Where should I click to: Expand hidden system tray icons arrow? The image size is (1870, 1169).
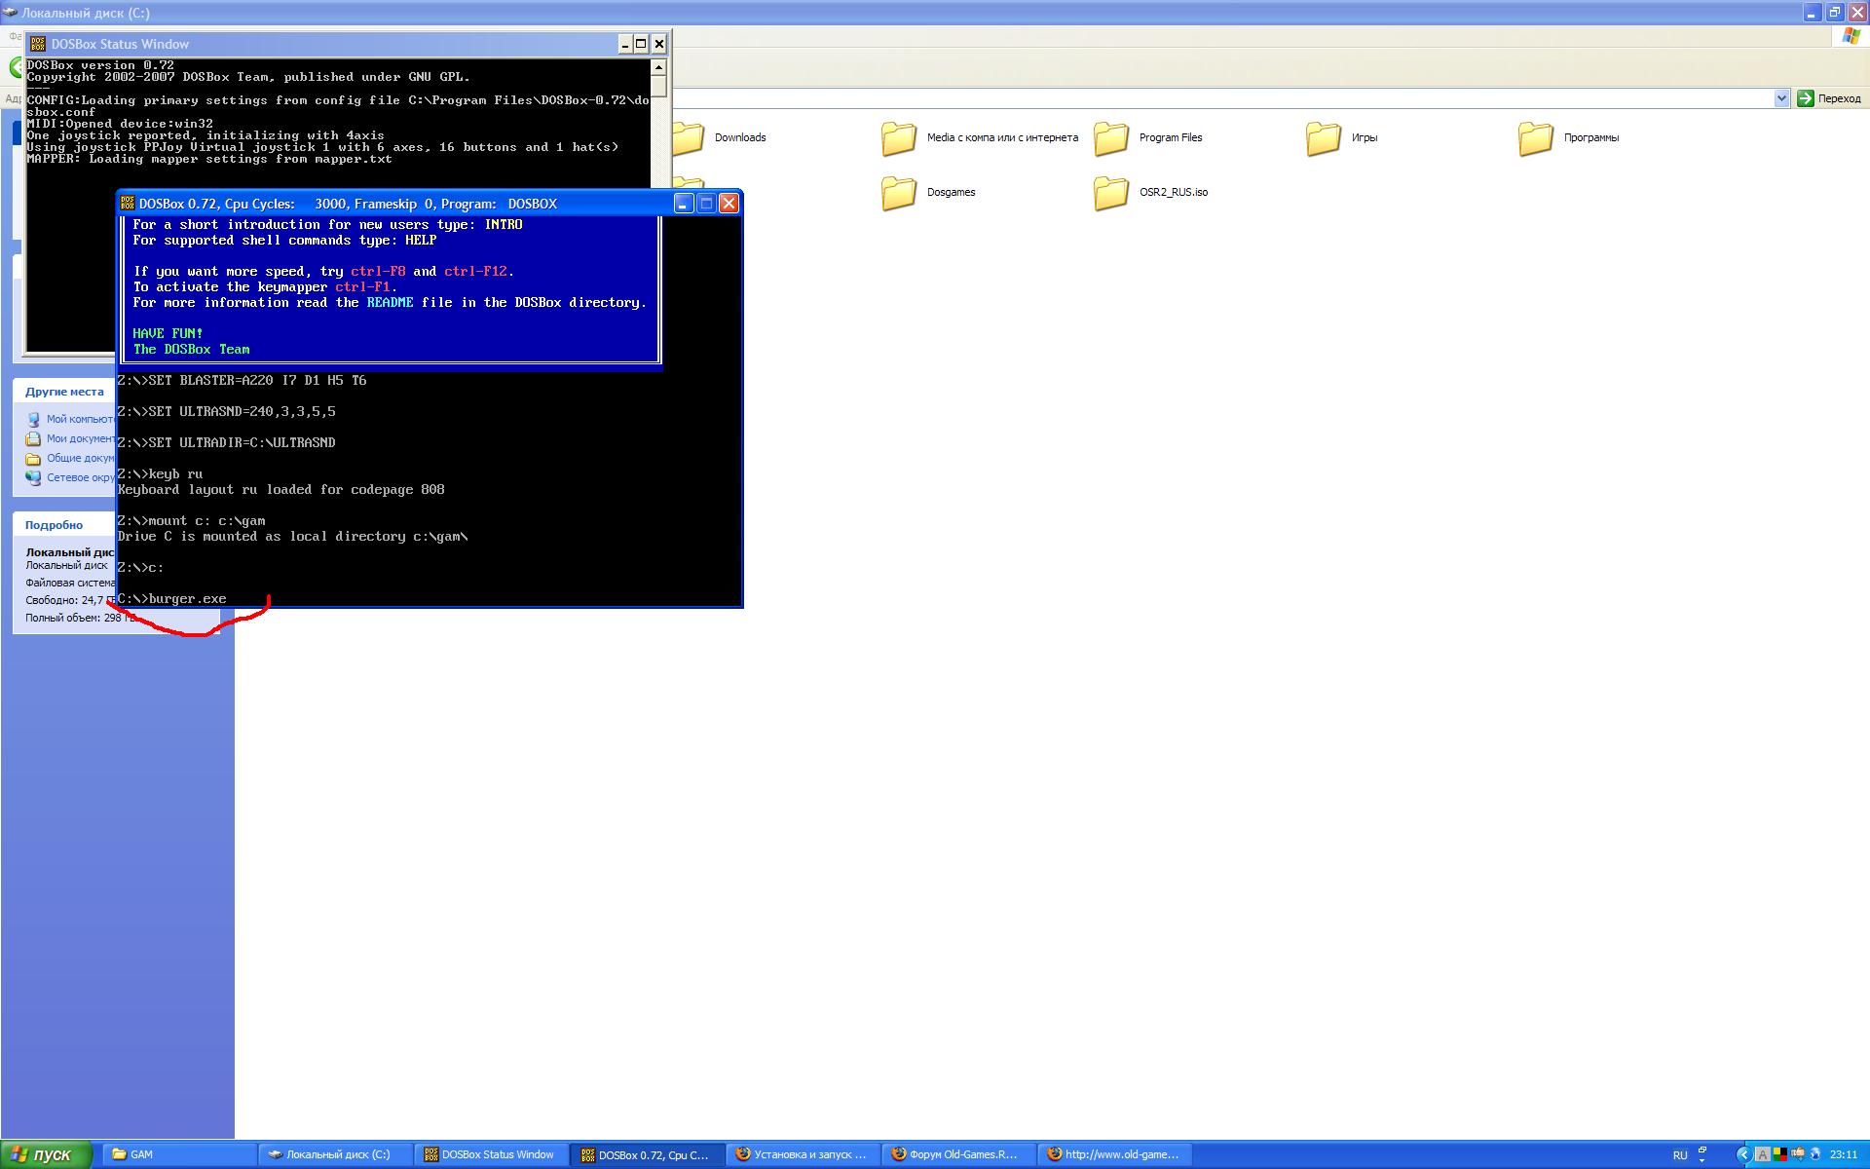pos(1743,1154)
